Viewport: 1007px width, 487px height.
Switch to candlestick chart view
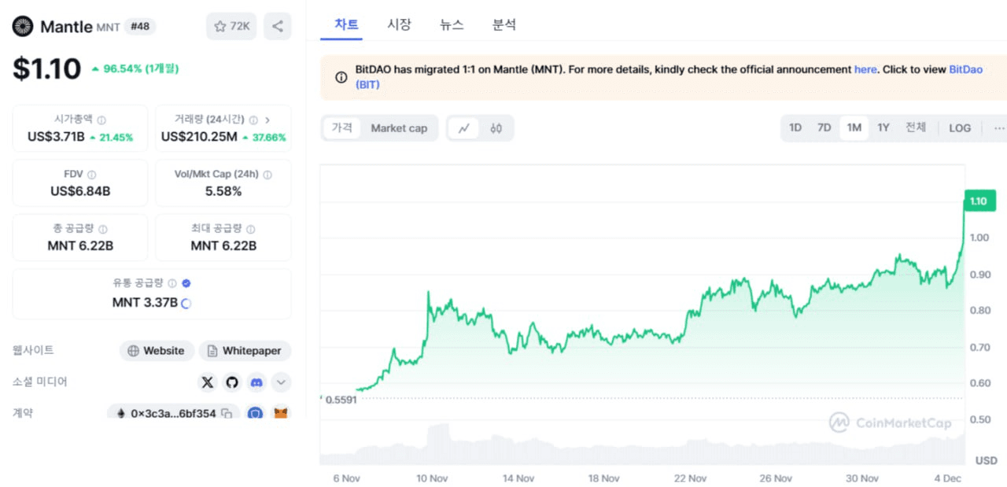click(496, 128)
